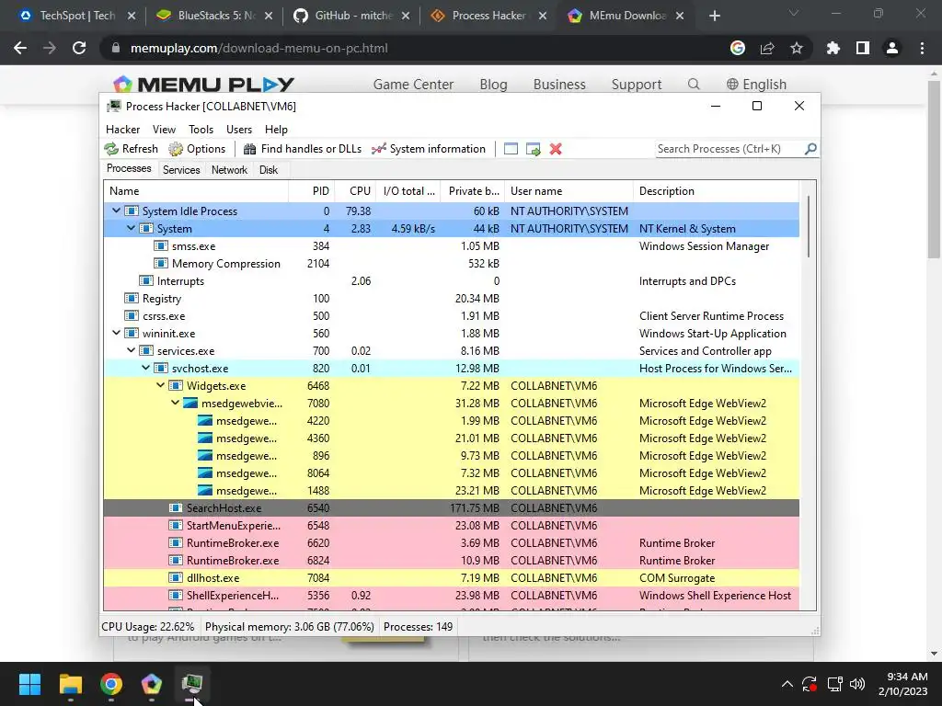Collapse msedgewebview PID 7080 node
The image size is (942, 706).
(x=175, y=403)
